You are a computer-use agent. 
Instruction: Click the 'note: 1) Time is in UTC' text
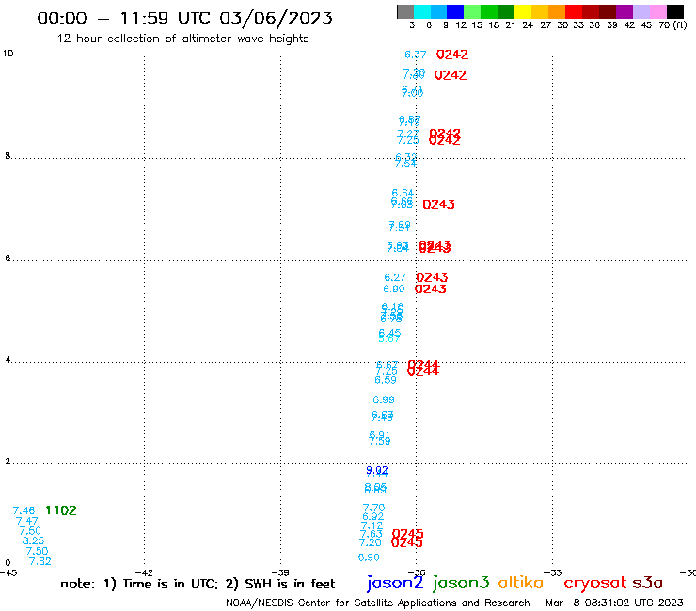(139, 584)
